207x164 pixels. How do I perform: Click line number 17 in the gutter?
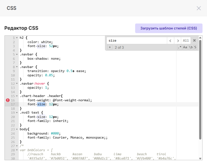tap(13, 104)
